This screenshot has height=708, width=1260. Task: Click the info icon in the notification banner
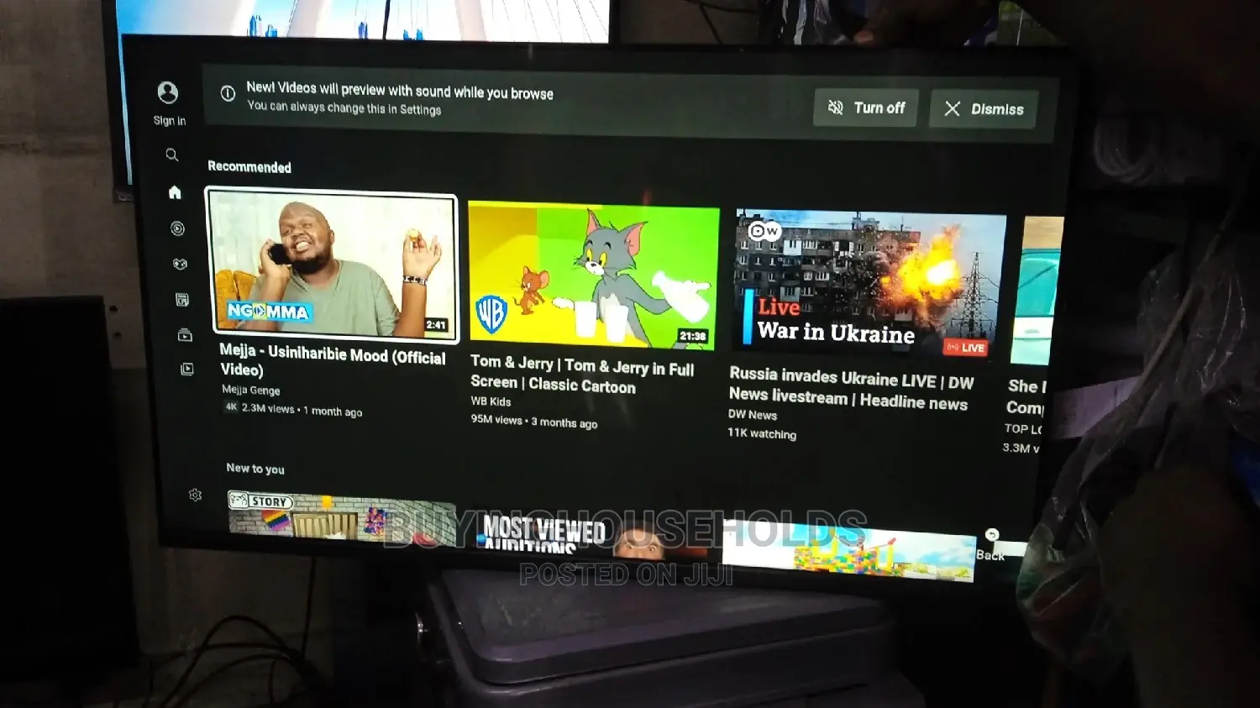point(228,93)
